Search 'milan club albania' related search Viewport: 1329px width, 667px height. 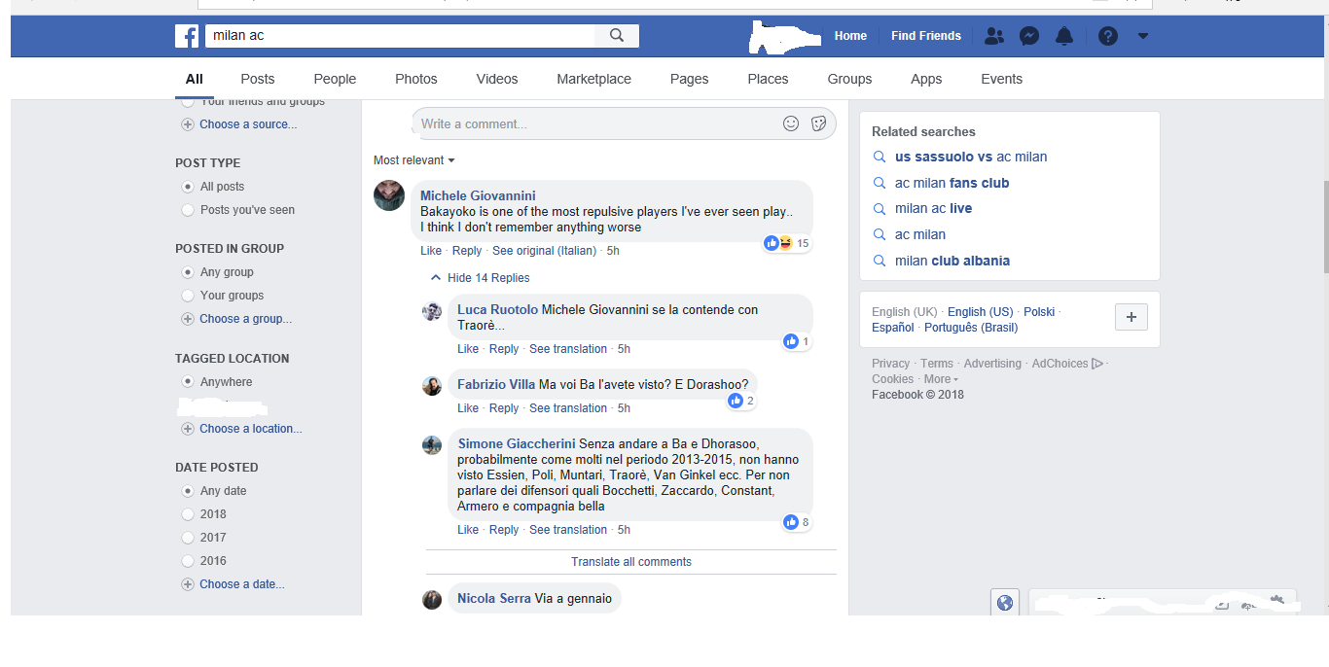(x=952, y=261)
